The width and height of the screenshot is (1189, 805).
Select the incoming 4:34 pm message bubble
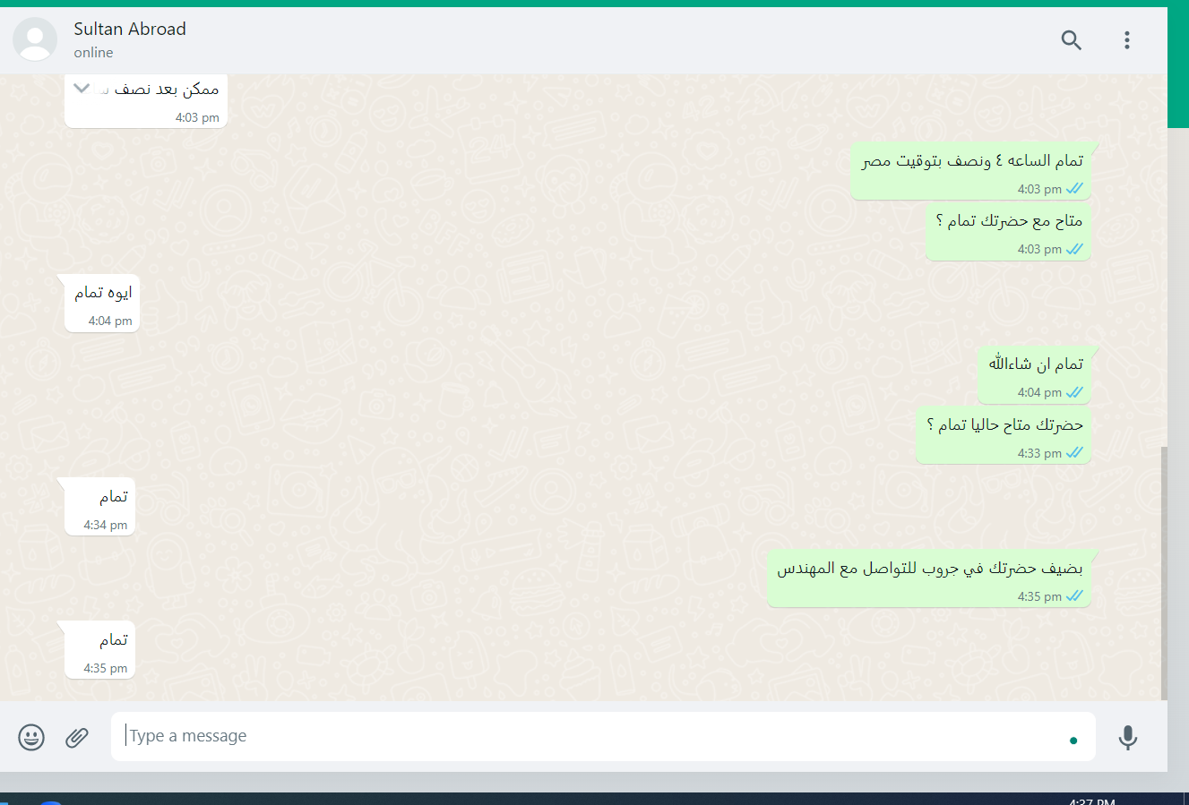(100, 506)
